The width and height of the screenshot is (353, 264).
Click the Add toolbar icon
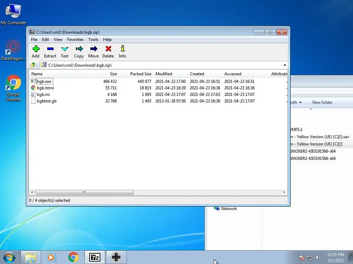(x=36, y=49)
